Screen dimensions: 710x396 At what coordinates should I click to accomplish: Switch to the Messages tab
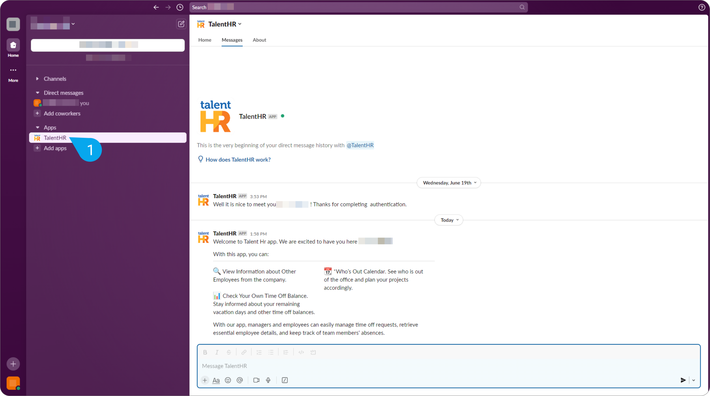pos(232,40)
